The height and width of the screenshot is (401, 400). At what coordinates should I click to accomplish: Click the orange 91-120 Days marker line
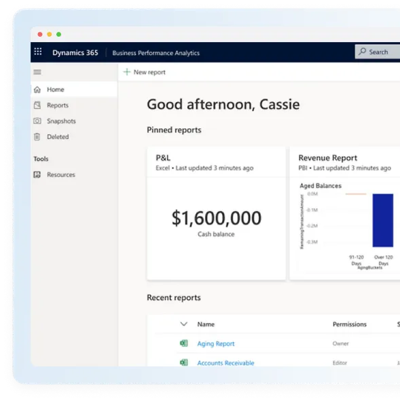coord(356,194)
